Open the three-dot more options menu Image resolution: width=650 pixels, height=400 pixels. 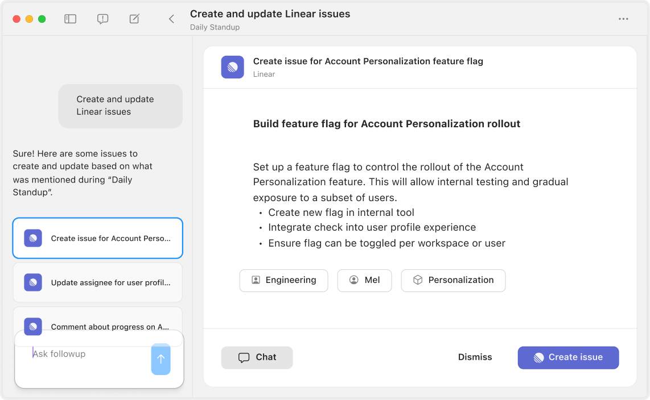(623, 19)
